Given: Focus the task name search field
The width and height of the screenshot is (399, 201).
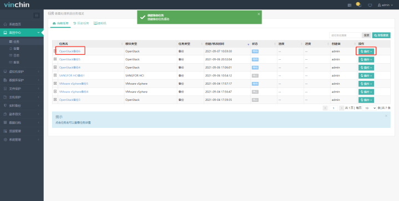Looking at the screenshot, I should [x=345, y=35].
